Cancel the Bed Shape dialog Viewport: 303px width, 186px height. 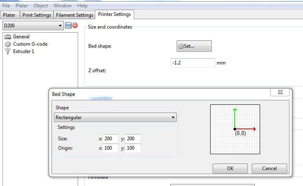(x=269, y=168)
